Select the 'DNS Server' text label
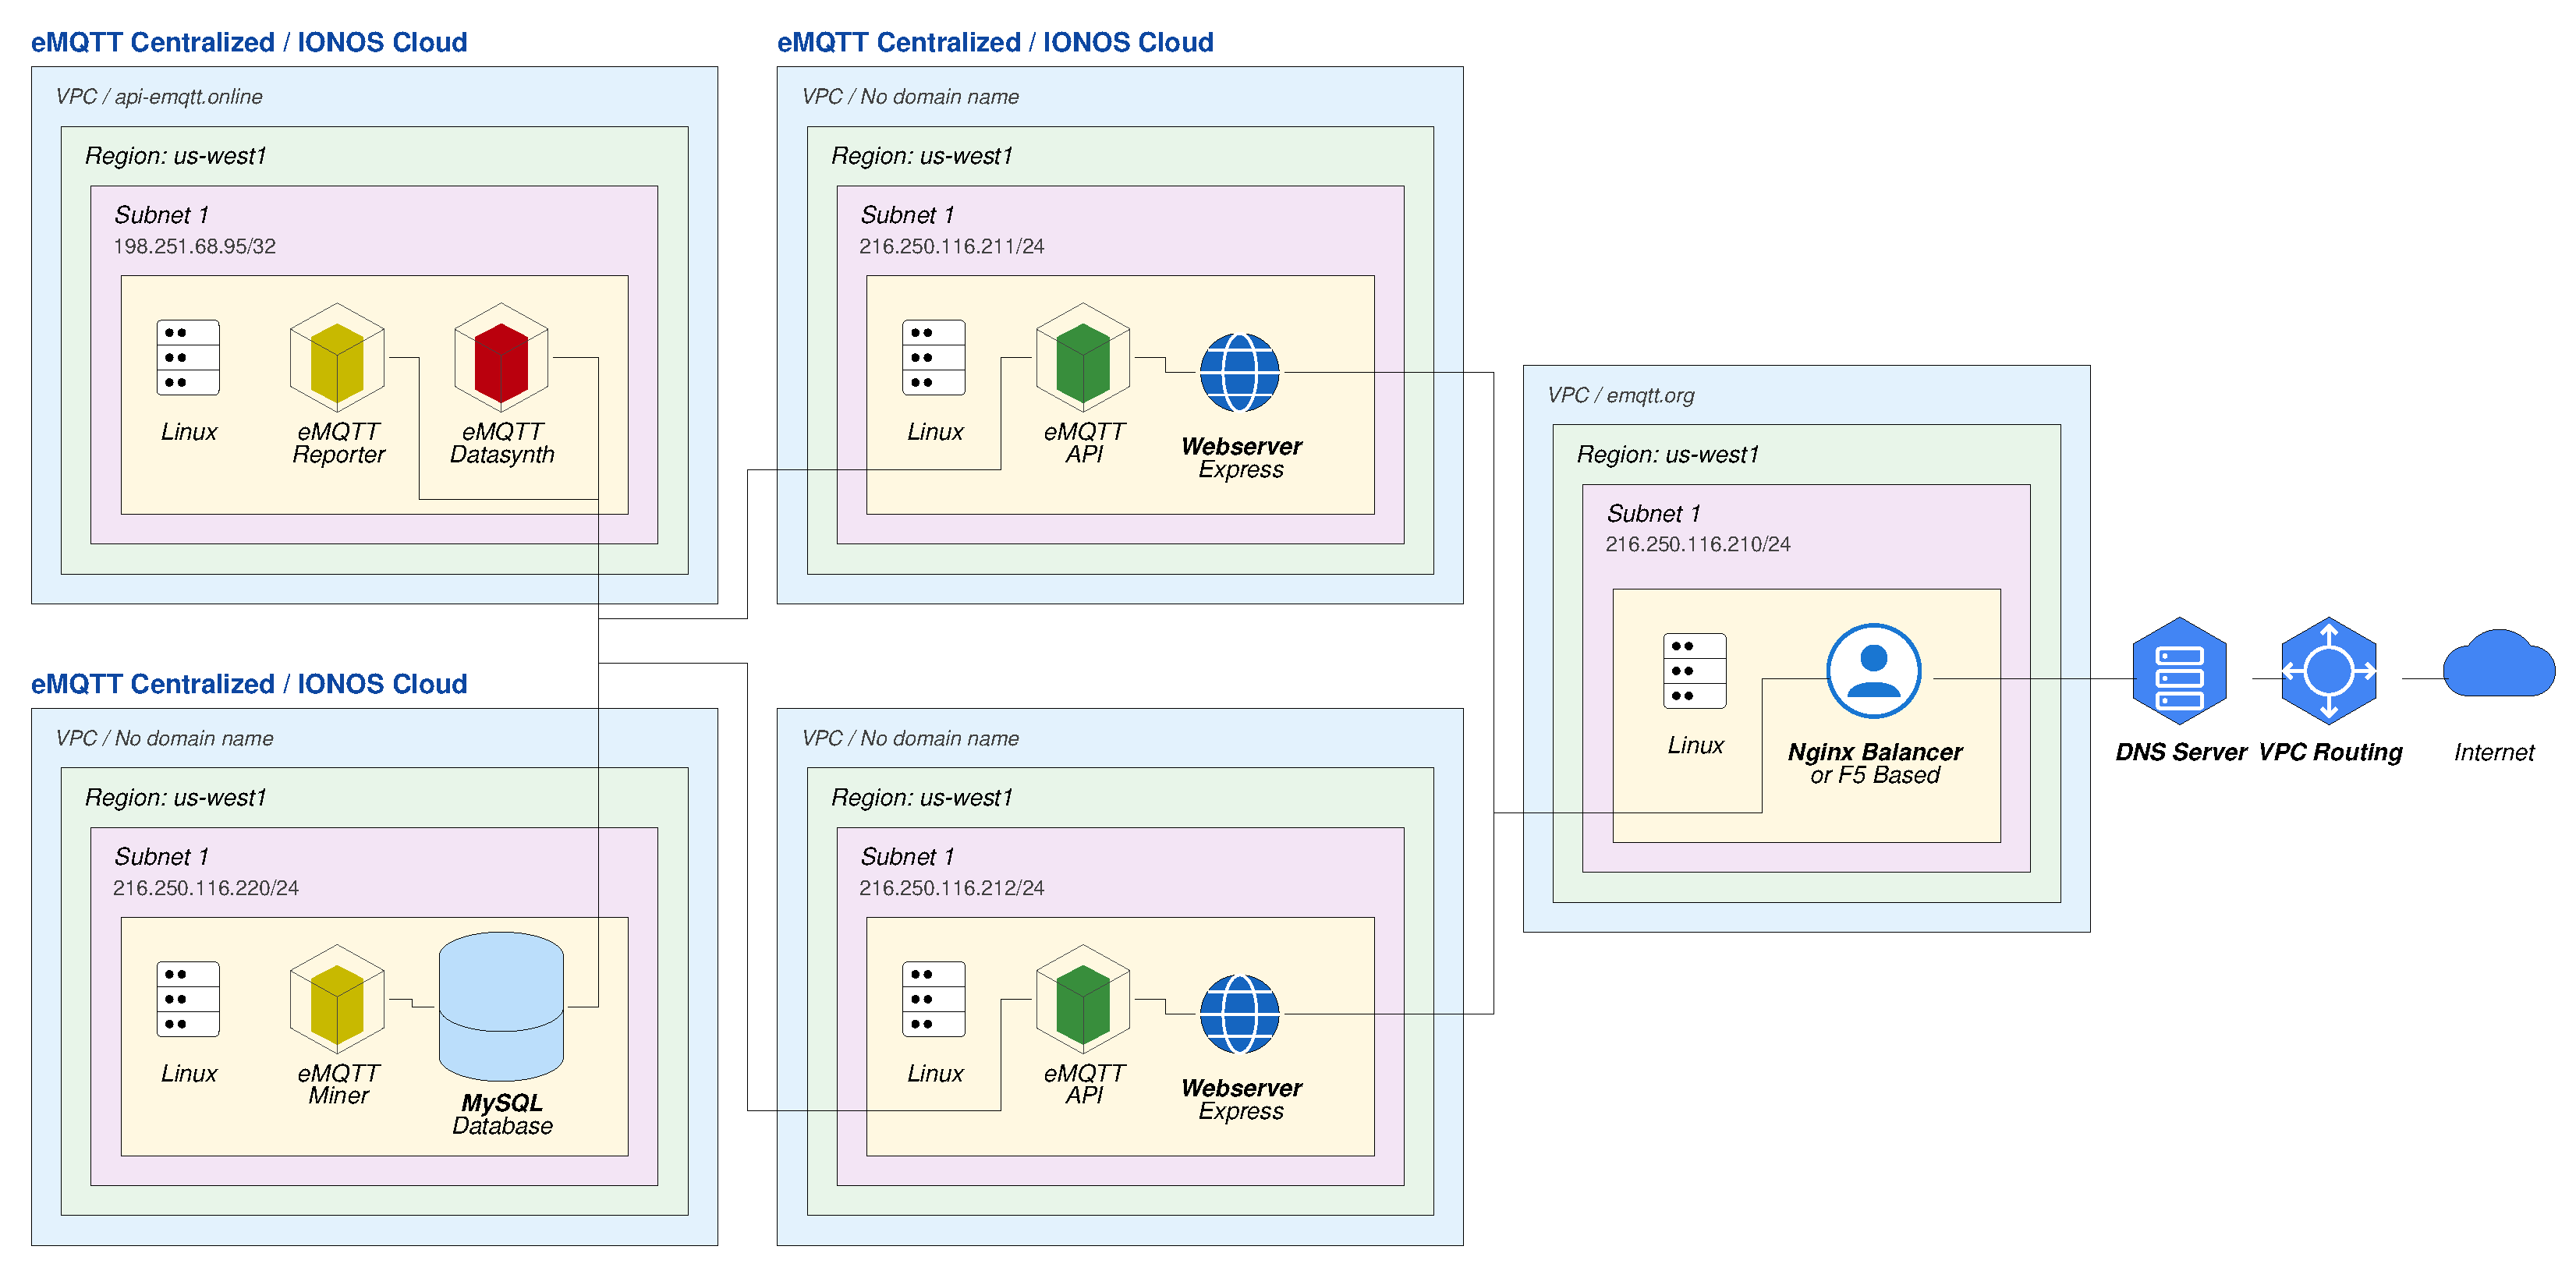Viewport: 2576px width, 1271px height. [2181, 752]
